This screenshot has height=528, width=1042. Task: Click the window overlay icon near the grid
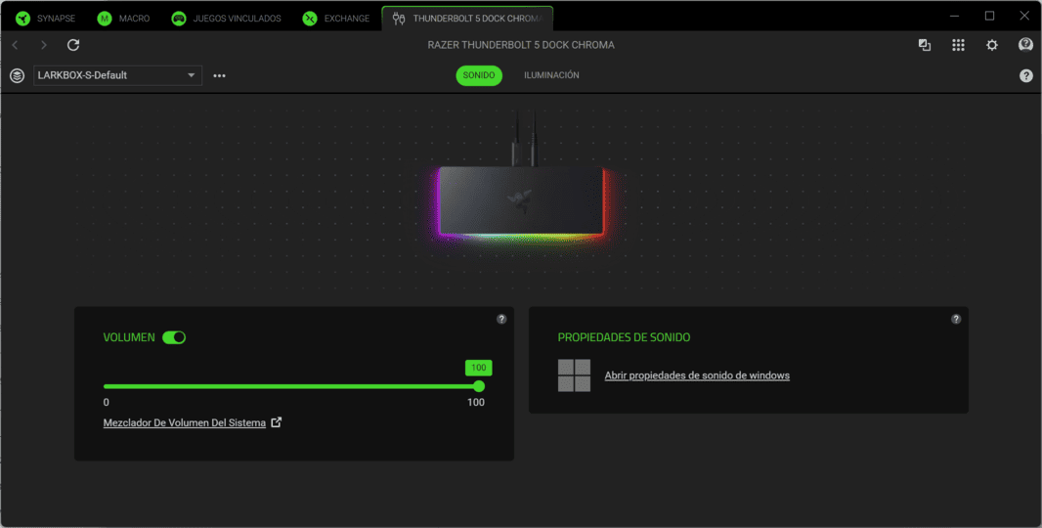coord(925,45)
